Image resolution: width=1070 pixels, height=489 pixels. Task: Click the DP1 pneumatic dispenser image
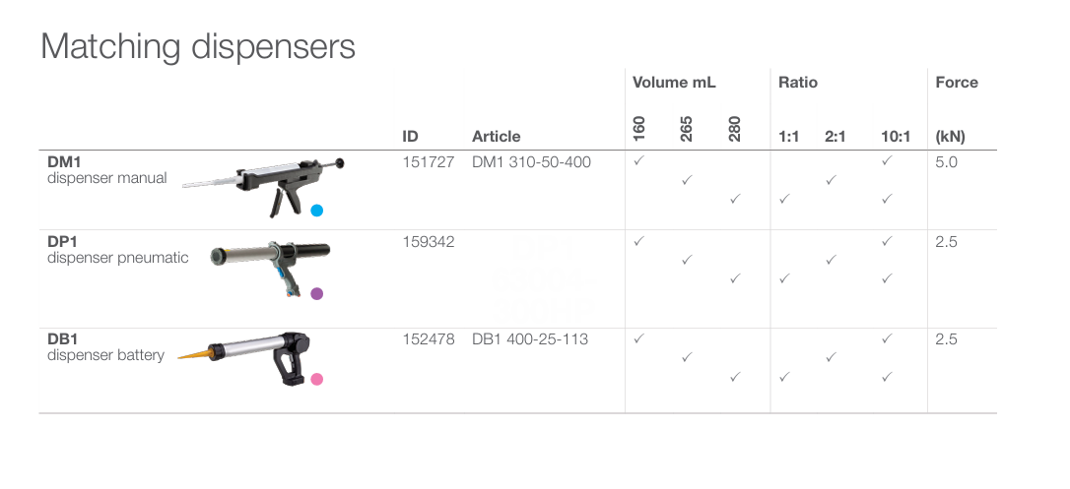[268, 262]
